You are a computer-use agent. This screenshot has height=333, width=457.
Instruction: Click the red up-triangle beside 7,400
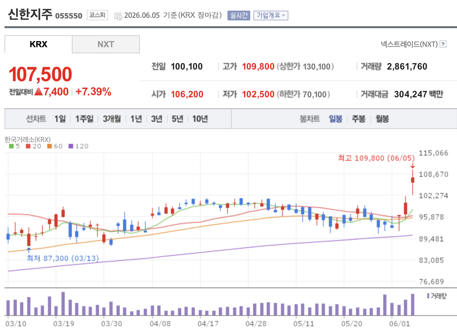pyautogui.click(x=39, y=92)
